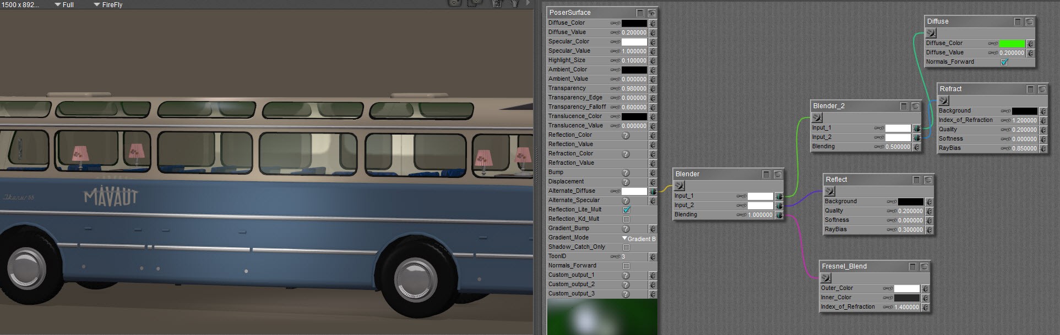
Task: Click the Diffuse node output plug
Action: pyautogui.click(x=931, y=33)
